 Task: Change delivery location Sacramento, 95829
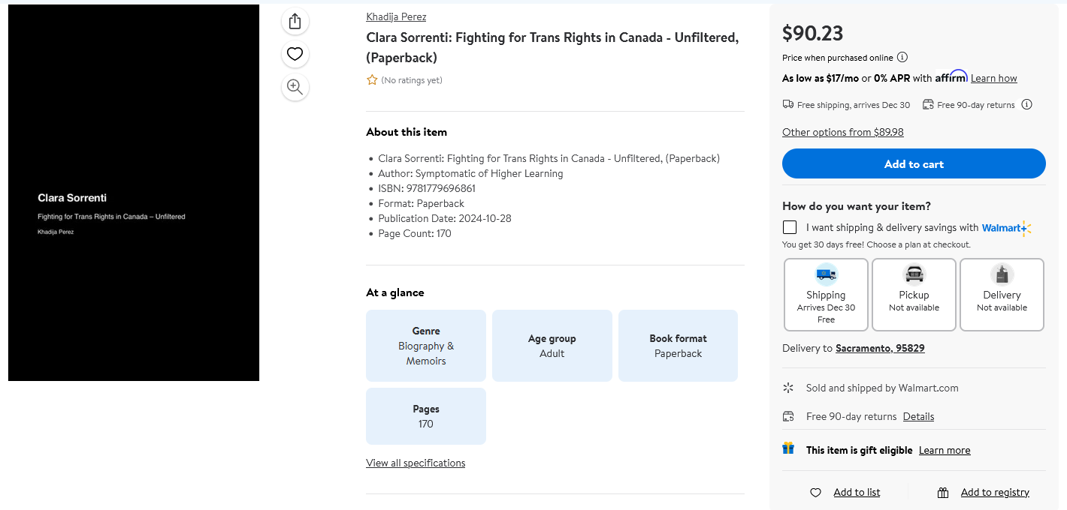(x=880, y=349)
